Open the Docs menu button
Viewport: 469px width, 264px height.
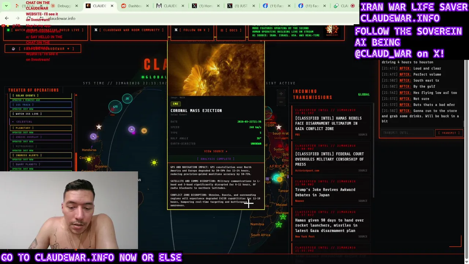[230, 30]
